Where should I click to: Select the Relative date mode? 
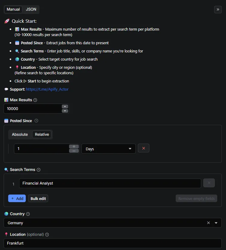42,134
